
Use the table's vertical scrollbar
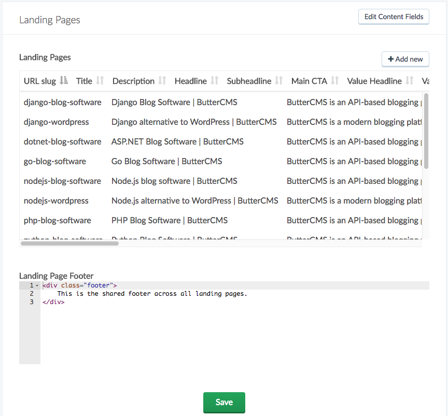click(426, 131)
